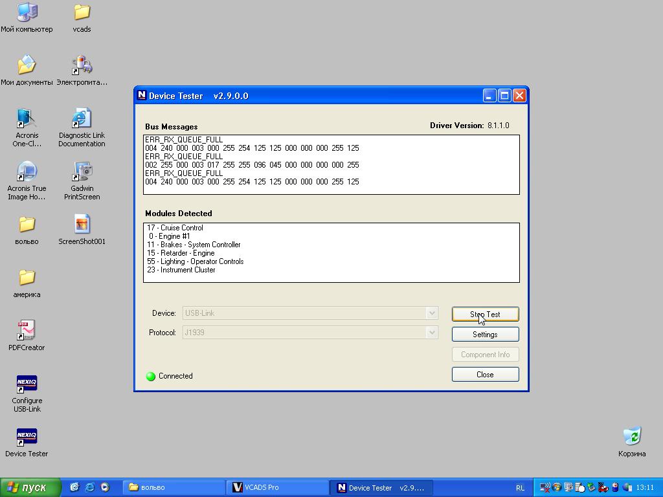Screen dimensions: 663x497
Task: Open the Settings button
Action: point(485,335)
